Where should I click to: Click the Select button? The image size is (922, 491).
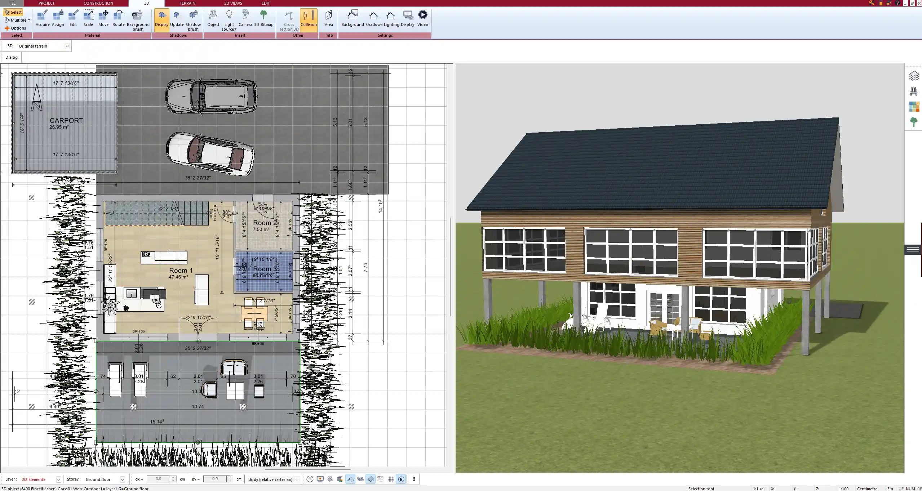[x=13, y=12]
